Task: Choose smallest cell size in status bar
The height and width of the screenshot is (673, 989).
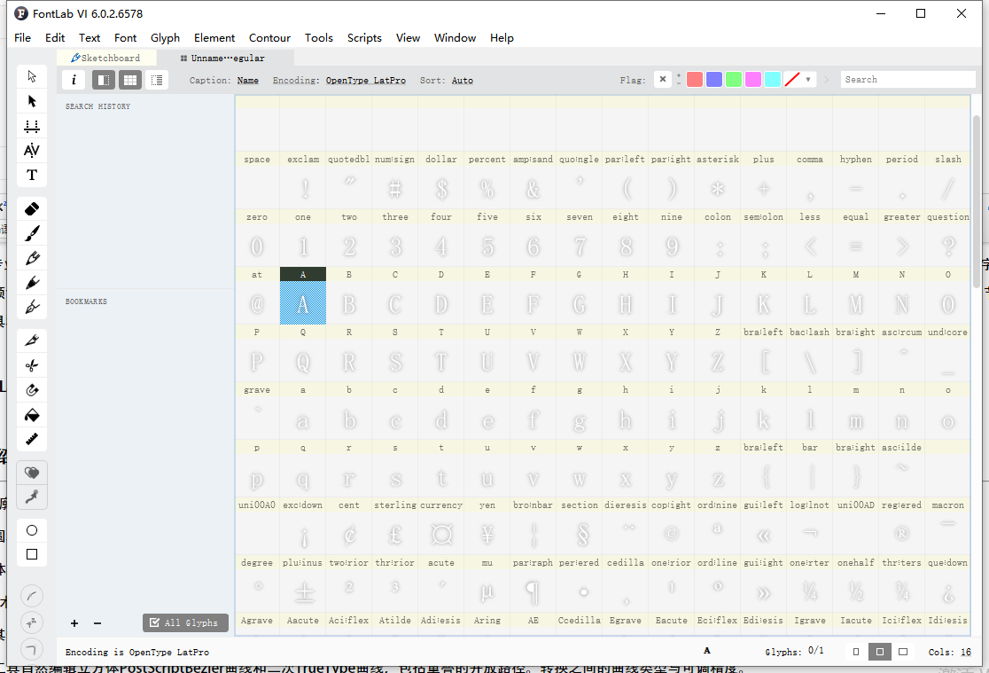Action: pos(855,652)
